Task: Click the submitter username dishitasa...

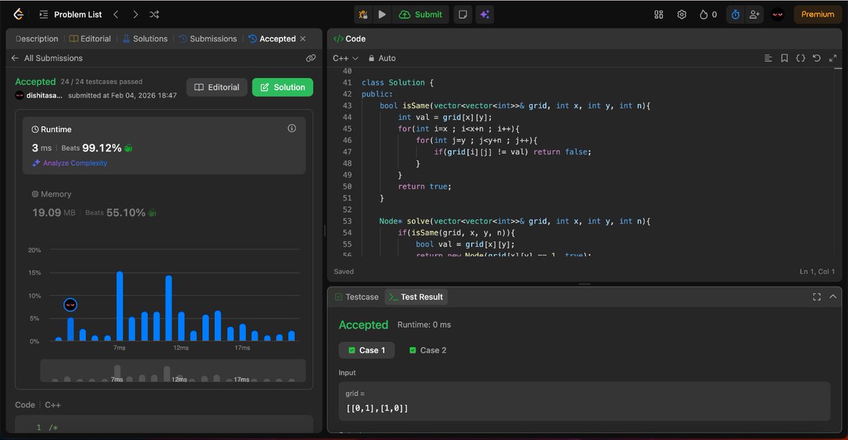Action: point(45,95)
